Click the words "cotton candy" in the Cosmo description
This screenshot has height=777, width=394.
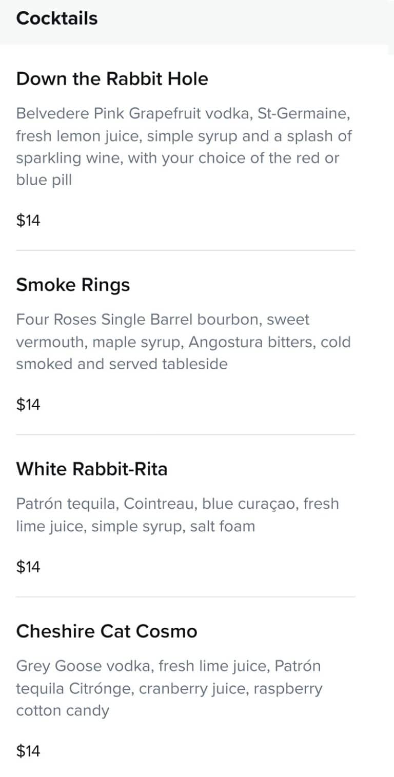coord(63,711)
